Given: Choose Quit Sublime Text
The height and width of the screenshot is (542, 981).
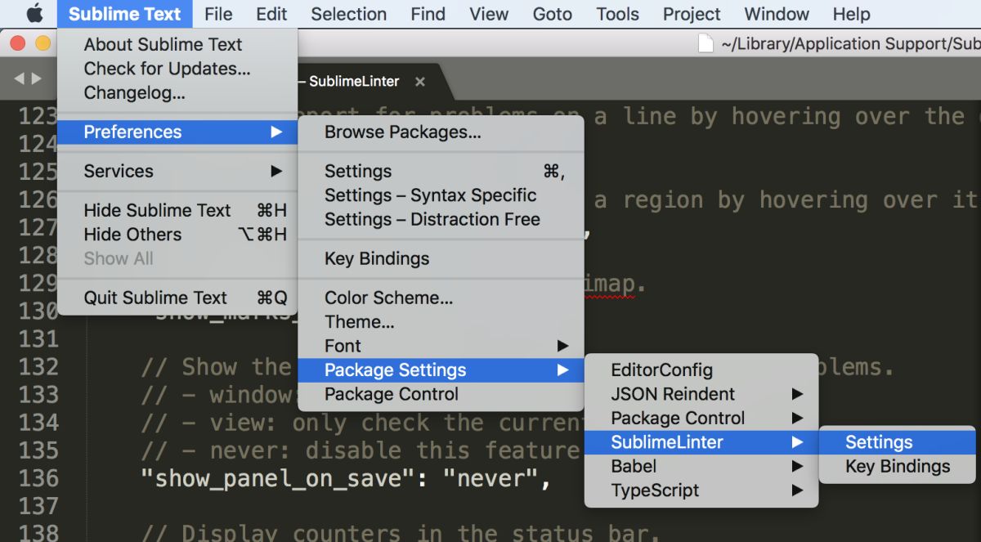Looking at the screenshot, I should click(177, 298).
